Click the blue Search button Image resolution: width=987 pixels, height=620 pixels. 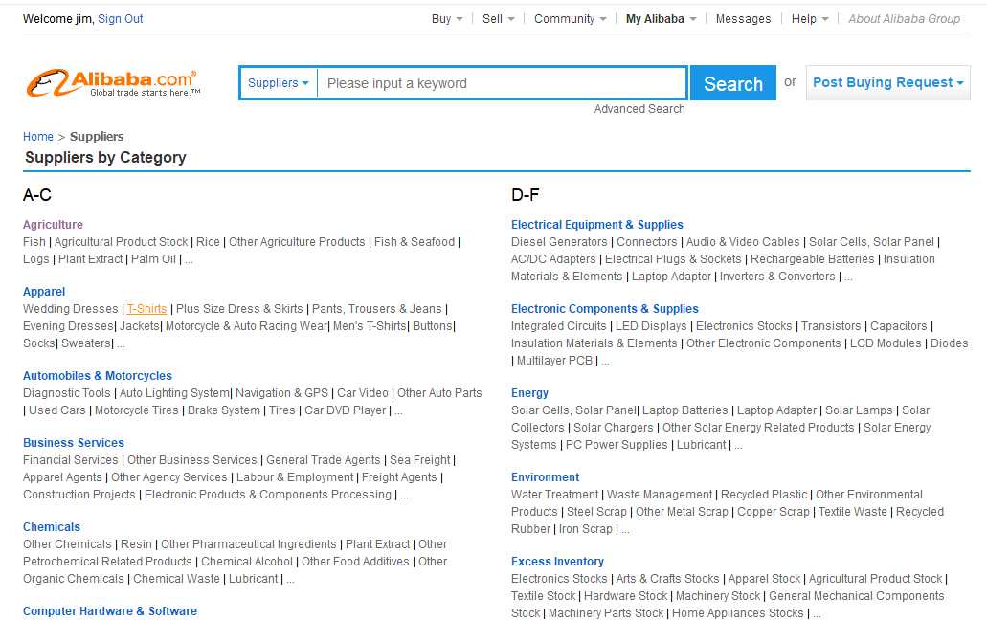[x=732, y=83]
